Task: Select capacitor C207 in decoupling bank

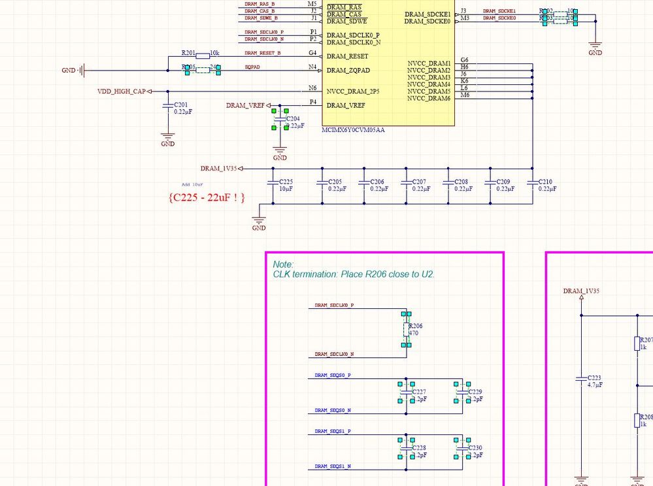Action: [406, 183]
